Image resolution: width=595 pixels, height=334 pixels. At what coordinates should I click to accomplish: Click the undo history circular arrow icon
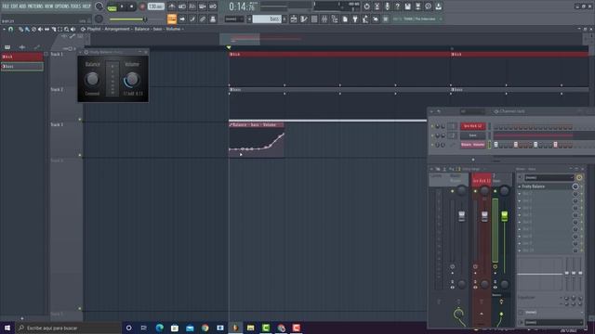[x=366, y=6]
